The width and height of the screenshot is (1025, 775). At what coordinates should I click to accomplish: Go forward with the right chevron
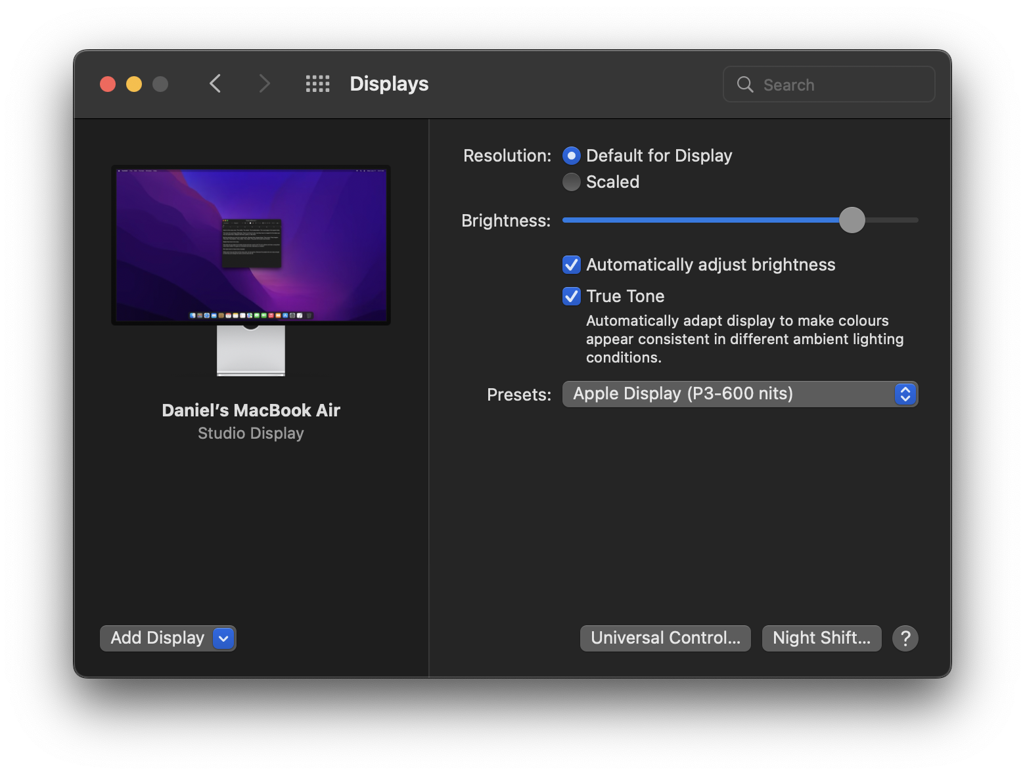pos(264,83)
